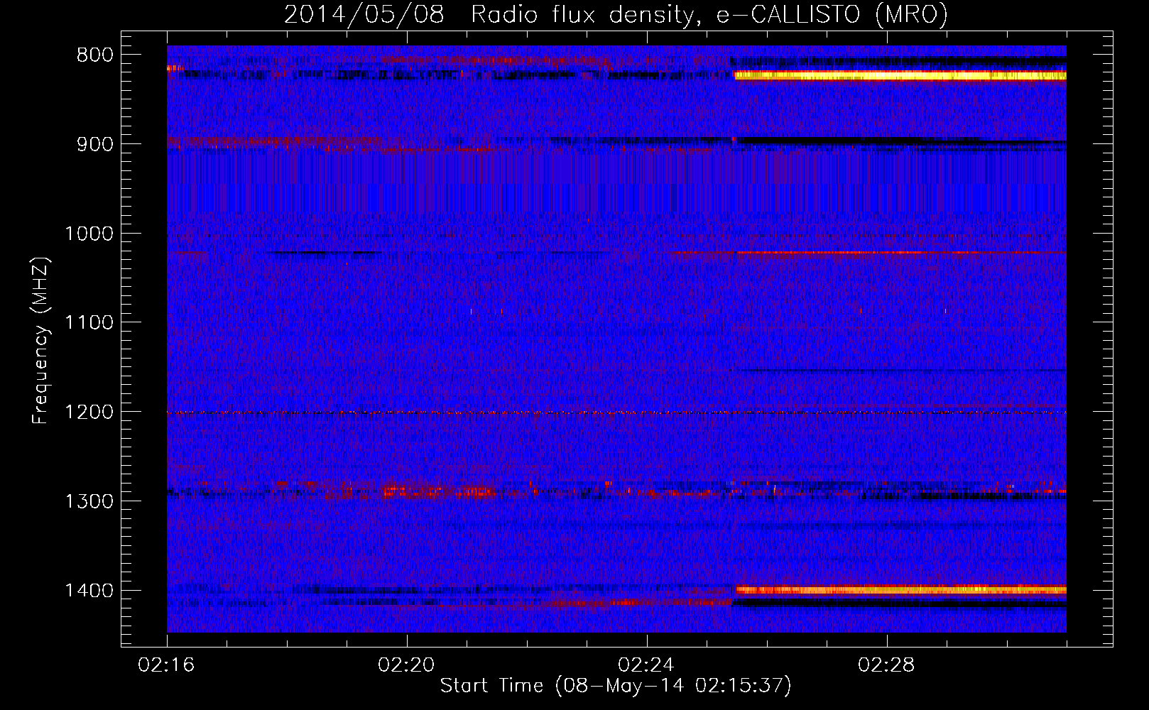Select the 1200 frequency tick label

(x=89, y=413)
